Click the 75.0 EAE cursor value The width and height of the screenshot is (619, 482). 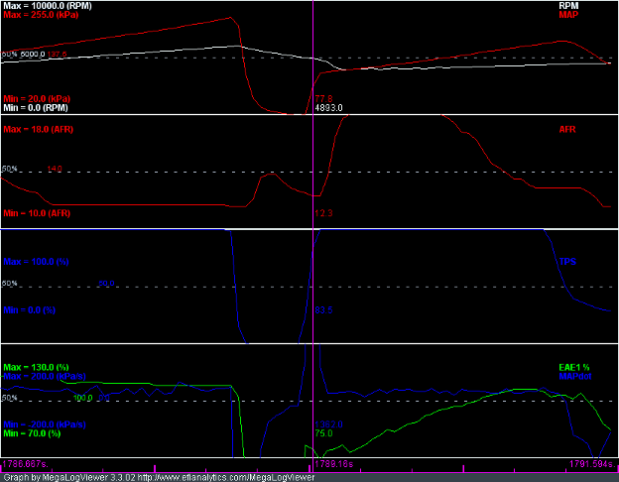click(x=323, y=433)
